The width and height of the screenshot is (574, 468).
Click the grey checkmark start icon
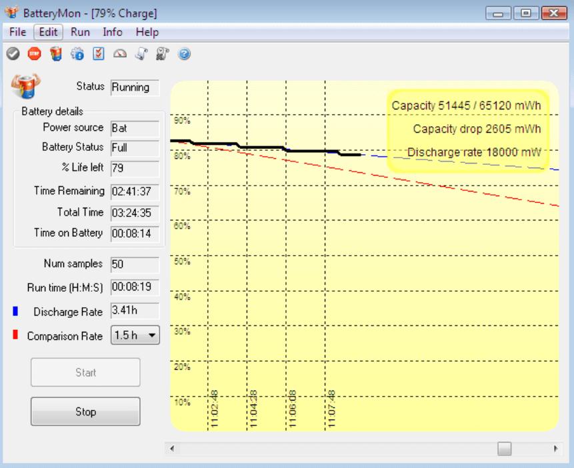13,54
